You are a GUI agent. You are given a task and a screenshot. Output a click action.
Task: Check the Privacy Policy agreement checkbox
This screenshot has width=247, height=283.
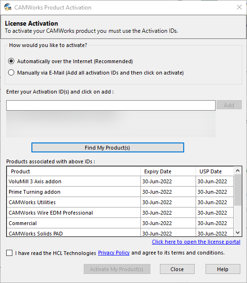(9, 253)
